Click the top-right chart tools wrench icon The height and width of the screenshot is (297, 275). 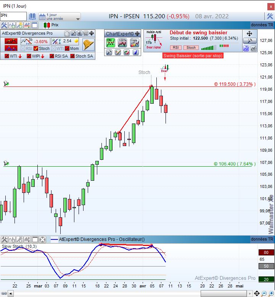[x=270, y=16]
